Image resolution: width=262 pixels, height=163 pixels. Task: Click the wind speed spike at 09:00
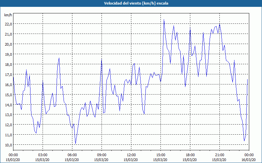coord(102,59)
